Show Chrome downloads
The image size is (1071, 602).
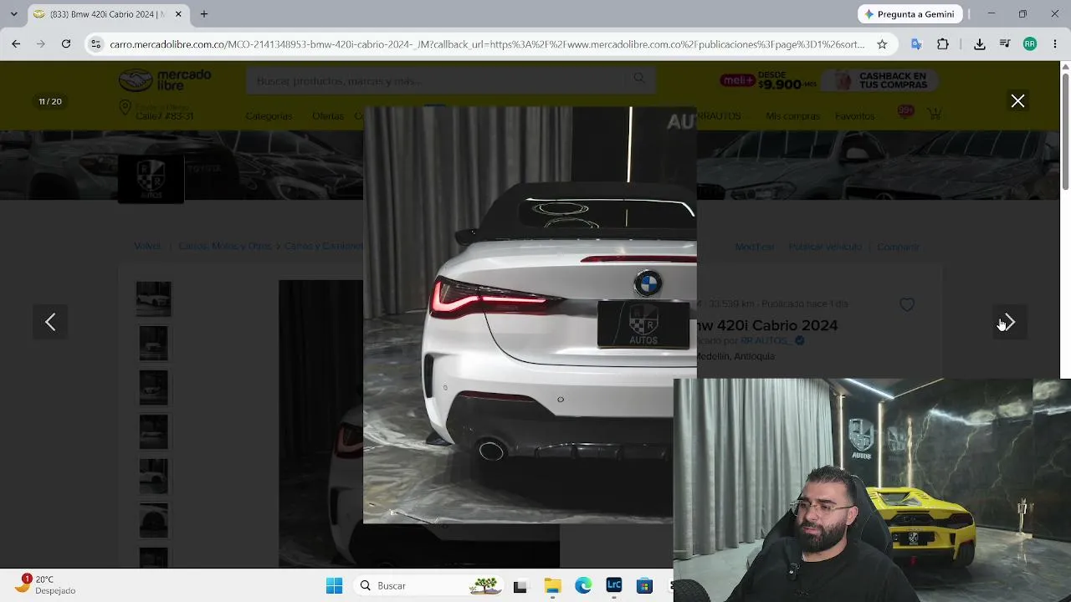[x=980, y=44]
